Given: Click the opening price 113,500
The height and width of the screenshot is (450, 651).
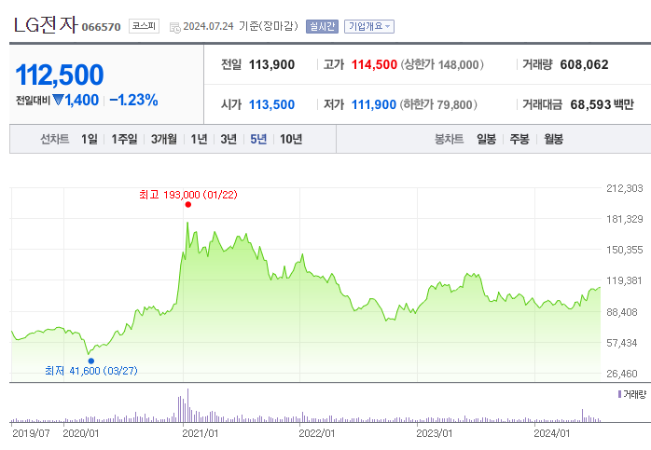Looking at the screenshot, I should coord(271,104).
